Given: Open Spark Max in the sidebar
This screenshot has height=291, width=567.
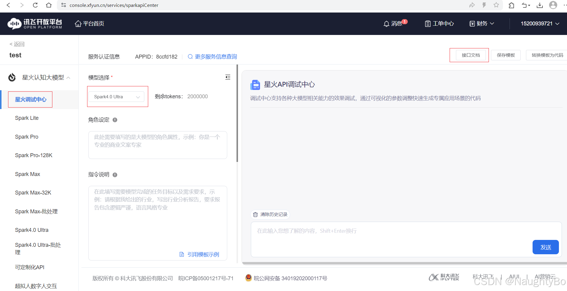Looking at the screenshot, I should pyautogui.click(x=28, y=174).
